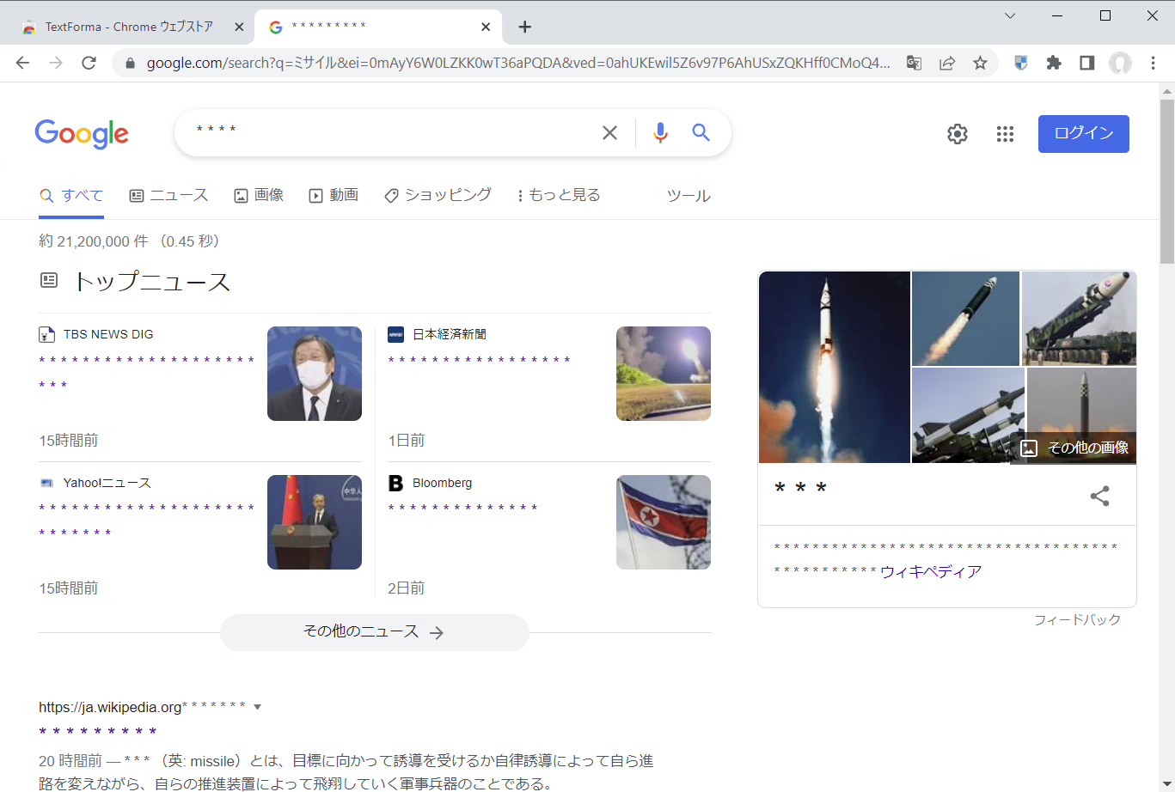
Task: Open the North Korea flag Bloomberg thumbnail
Action: [x=663, y=522]
